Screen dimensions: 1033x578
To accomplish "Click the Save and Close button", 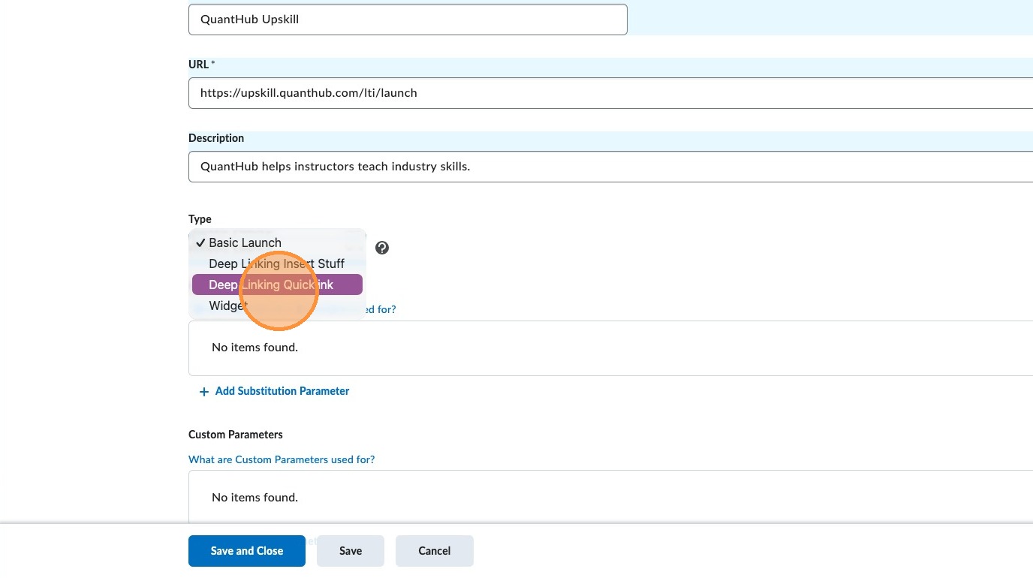I will (x=246, y=551).
